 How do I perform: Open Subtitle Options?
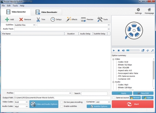tap(99, 106)
